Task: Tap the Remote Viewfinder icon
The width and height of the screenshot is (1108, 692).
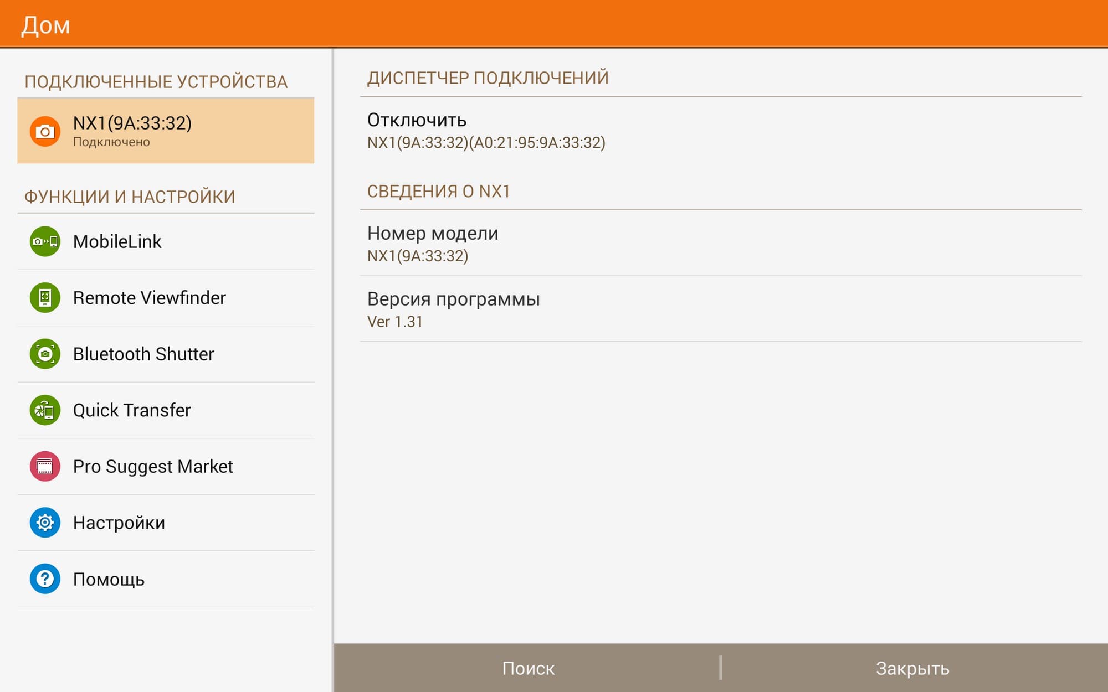Action: point(45,298)
